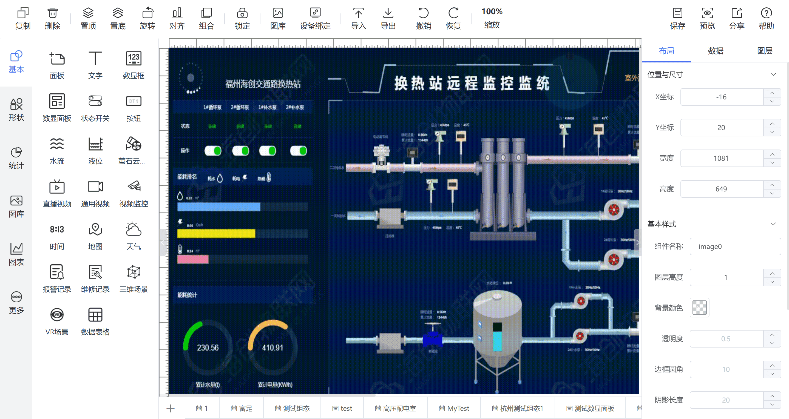Toggle the 2#补水泵 operation switch
Image resolution: width=789 pixels, height=419 pixels.
tap(298, 151)
